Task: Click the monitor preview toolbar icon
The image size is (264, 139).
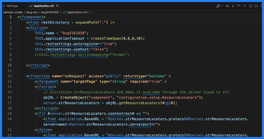Action: 251,6
